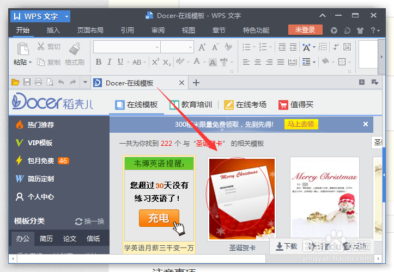
Task: Open the font size combo box
Action: [x=177, y=47]
